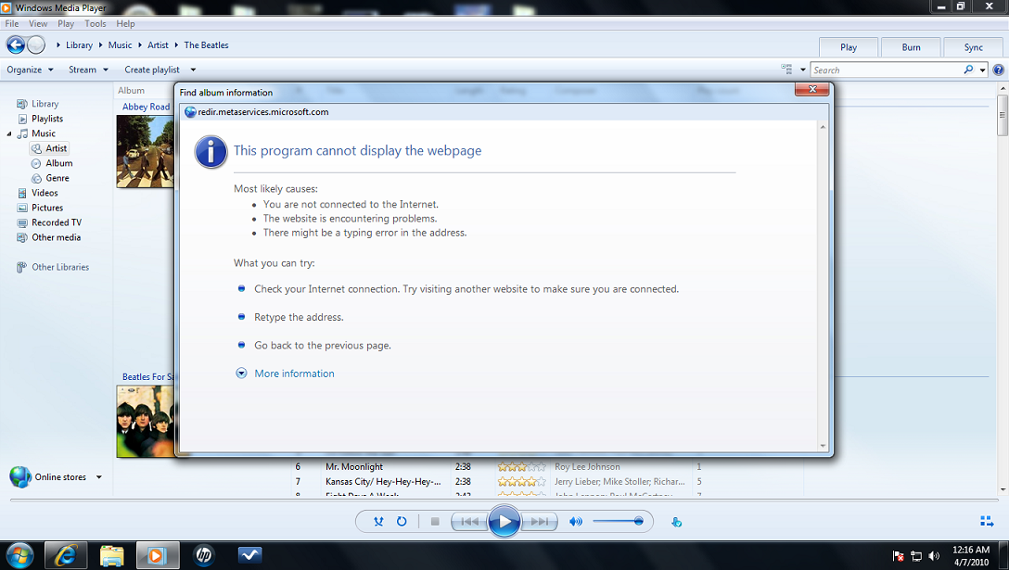Open the Windows Start menu
Image resolution: width=1009 pixels, height=570 pixels.
point(19,554)
